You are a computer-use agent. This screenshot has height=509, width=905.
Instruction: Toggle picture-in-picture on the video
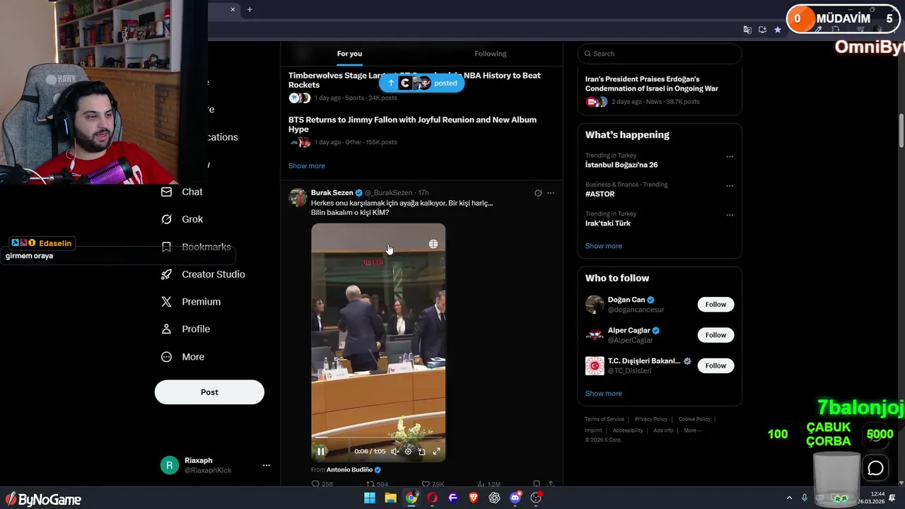tap(421, 451)
